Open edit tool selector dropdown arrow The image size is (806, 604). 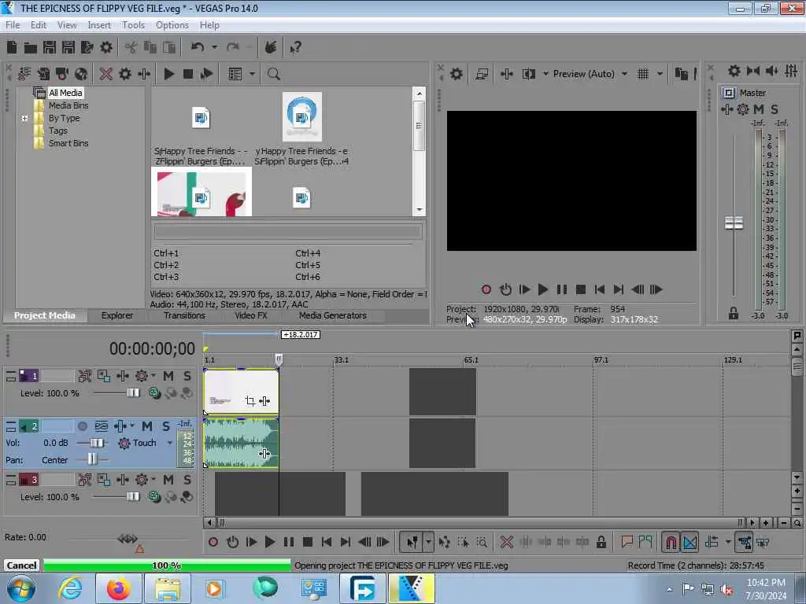428,542
